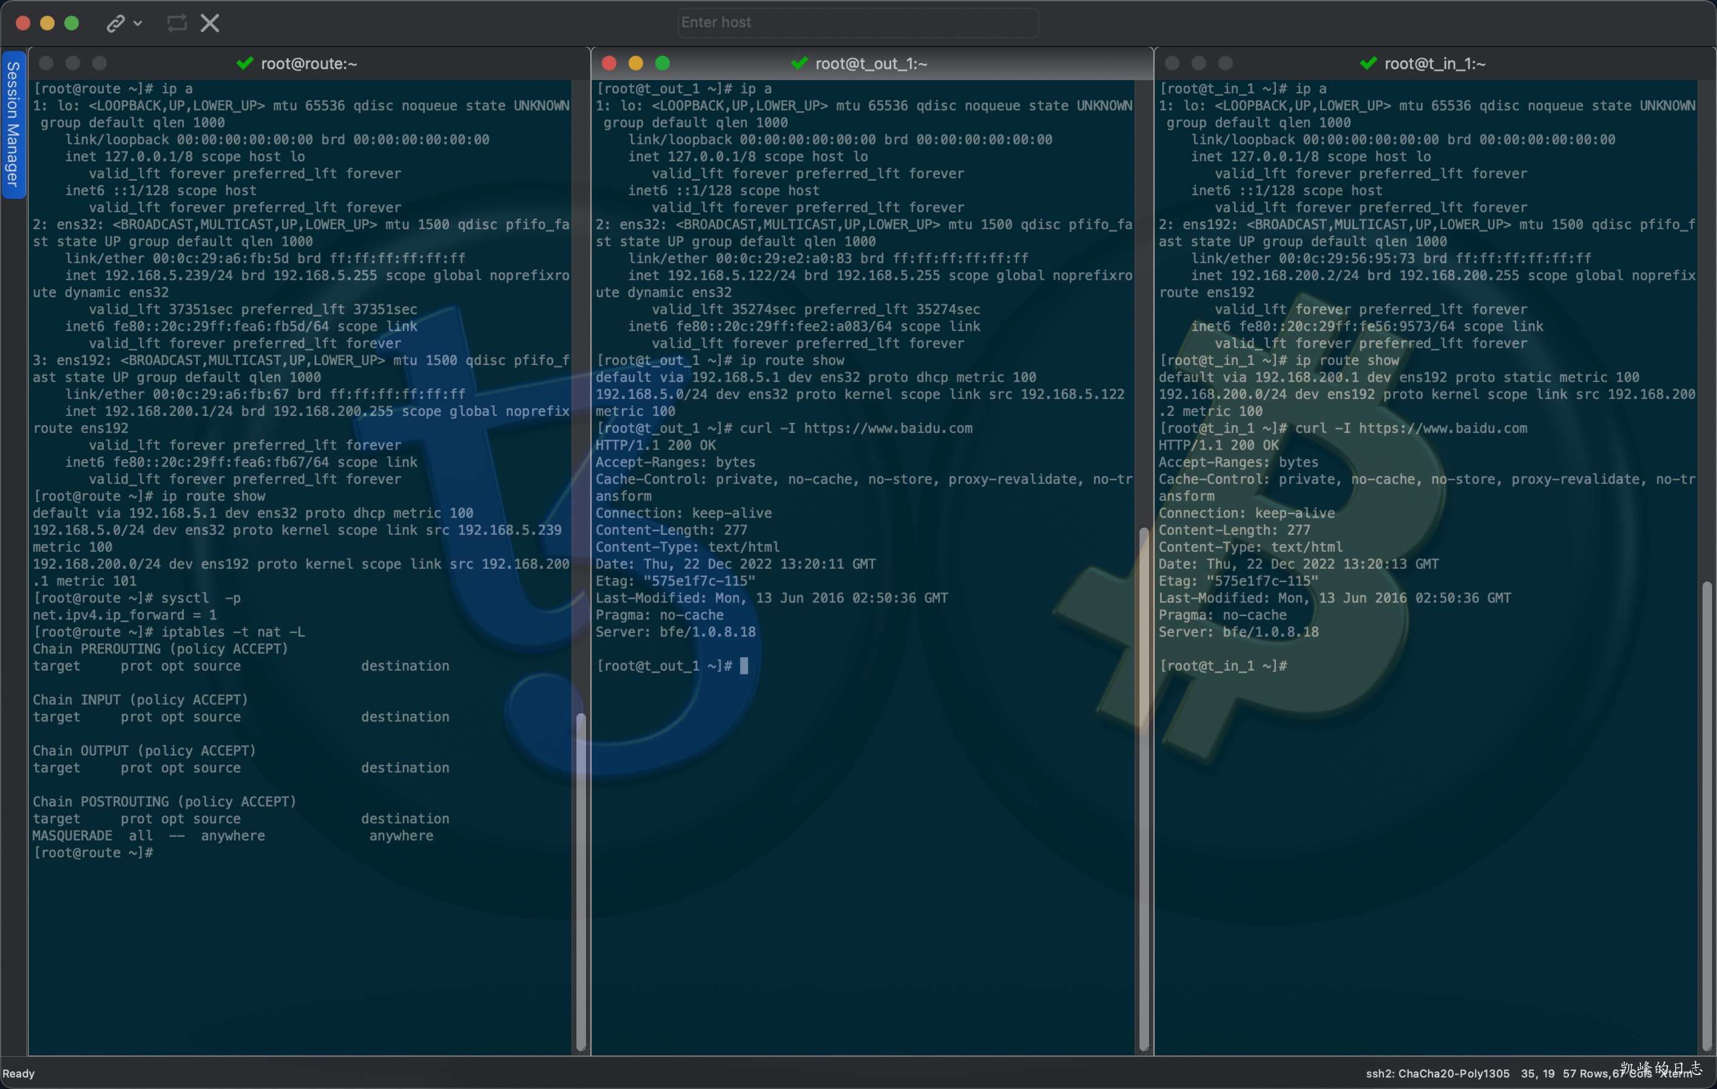1717x1089 pixels.
Task: Activate the root@t_in_1:~ session tab
Action: [x=1434, y=64]
